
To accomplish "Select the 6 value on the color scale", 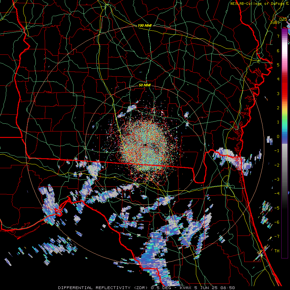I will click(x=278, y=51).
